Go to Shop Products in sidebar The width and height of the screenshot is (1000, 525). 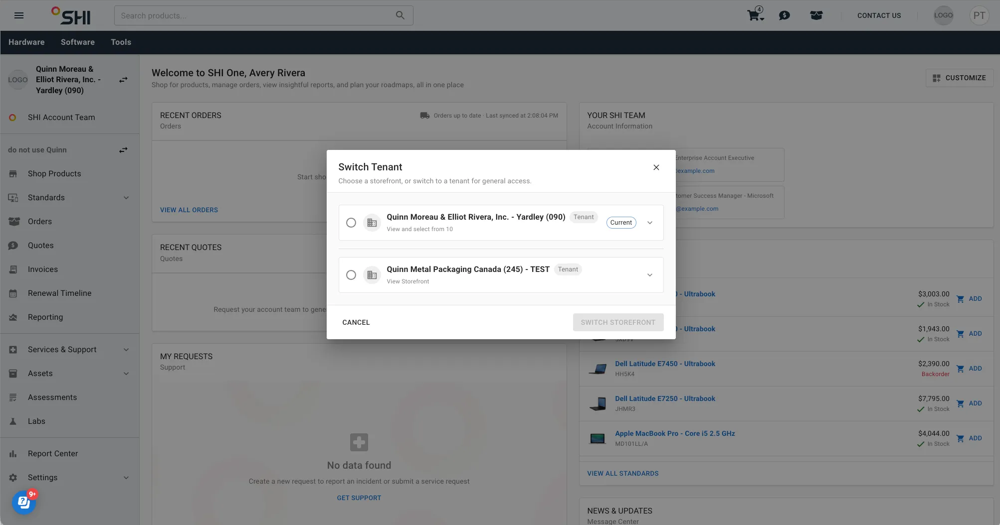[x=70, y=174]
